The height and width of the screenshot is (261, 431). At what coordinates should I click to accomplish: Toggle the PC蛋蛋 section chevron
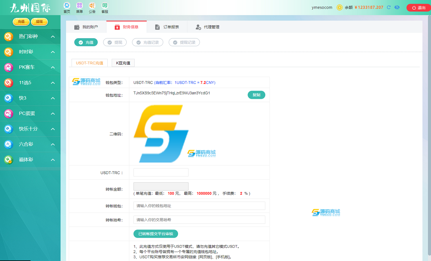[53, 113]
